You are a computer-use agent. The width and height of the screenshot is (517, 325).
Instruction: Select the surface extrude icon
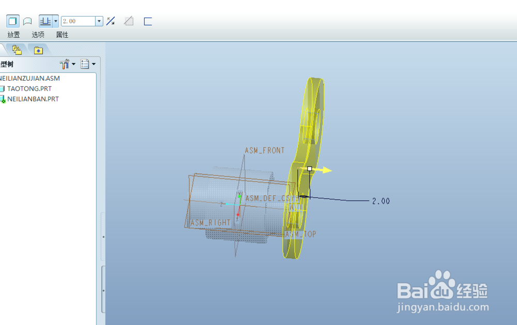[28, 21]
